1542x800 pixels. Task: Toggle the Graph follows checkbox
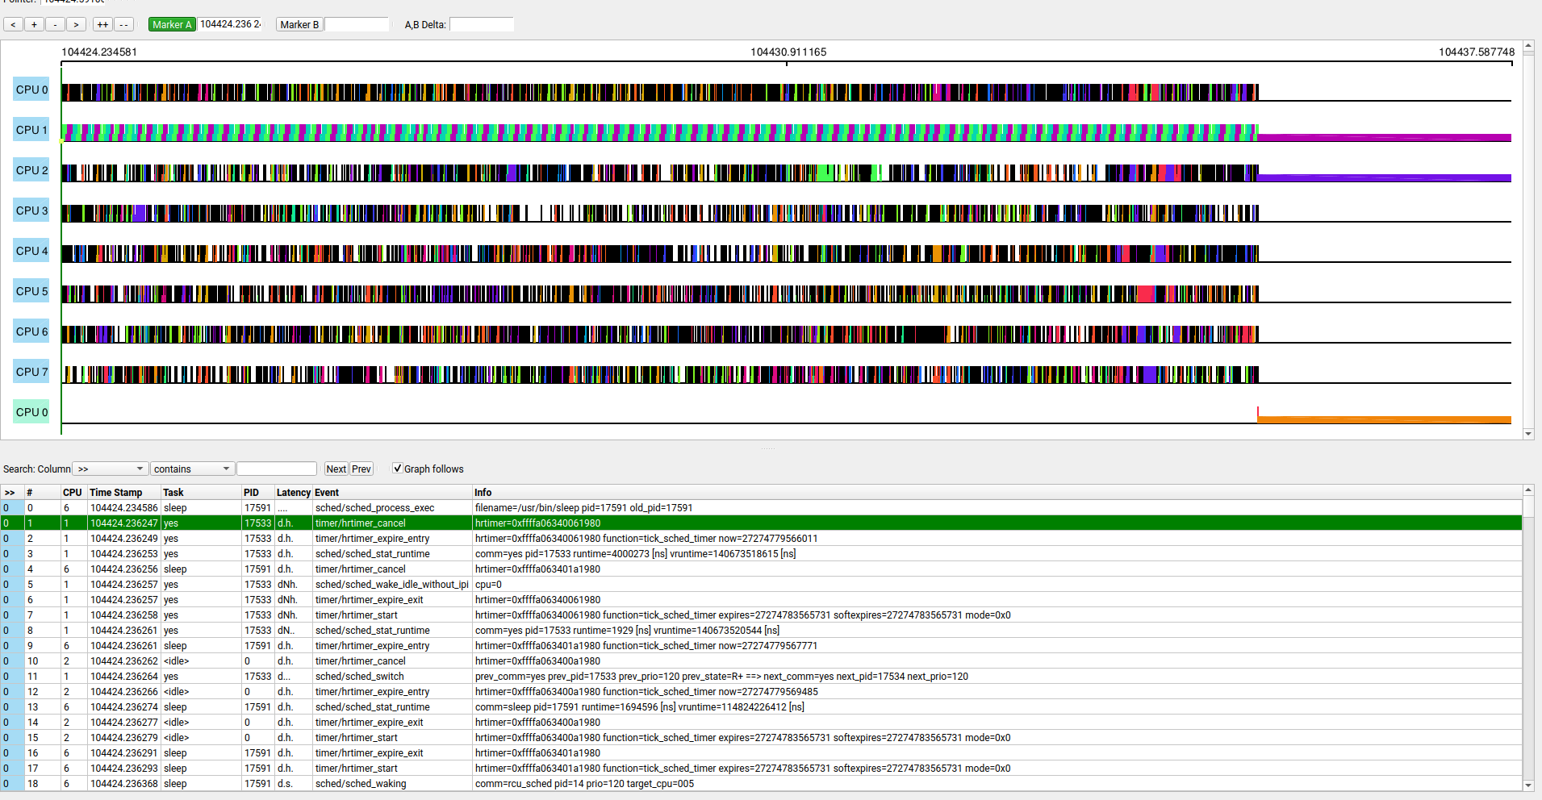point(398,469)
